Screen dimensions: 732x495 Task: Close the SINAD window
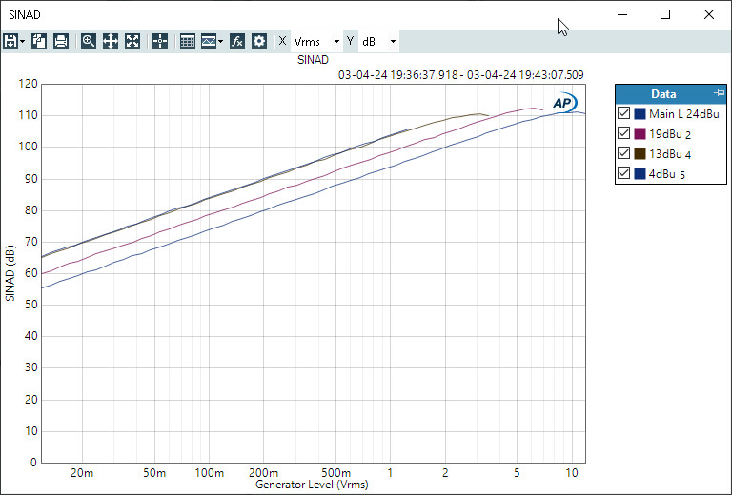coord(709,14)
